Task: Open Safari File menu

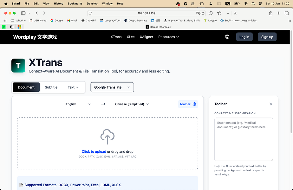Action: (27, 3)
